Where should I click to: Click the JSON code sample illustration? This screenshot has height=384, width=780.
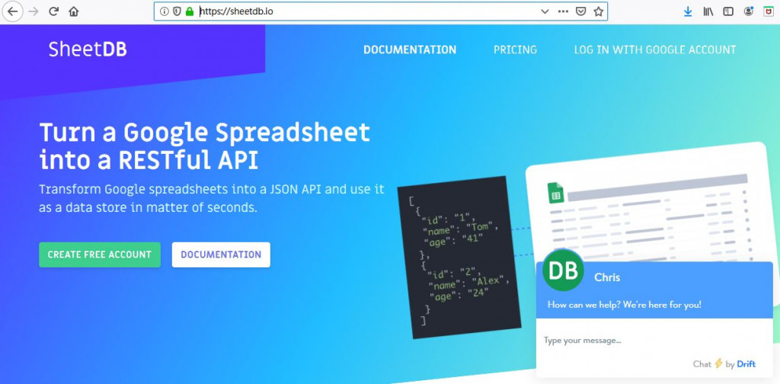pos(459,258)
